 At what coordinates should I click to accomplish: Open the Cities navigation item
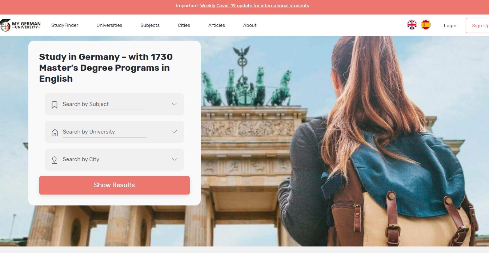coord(184,25)
